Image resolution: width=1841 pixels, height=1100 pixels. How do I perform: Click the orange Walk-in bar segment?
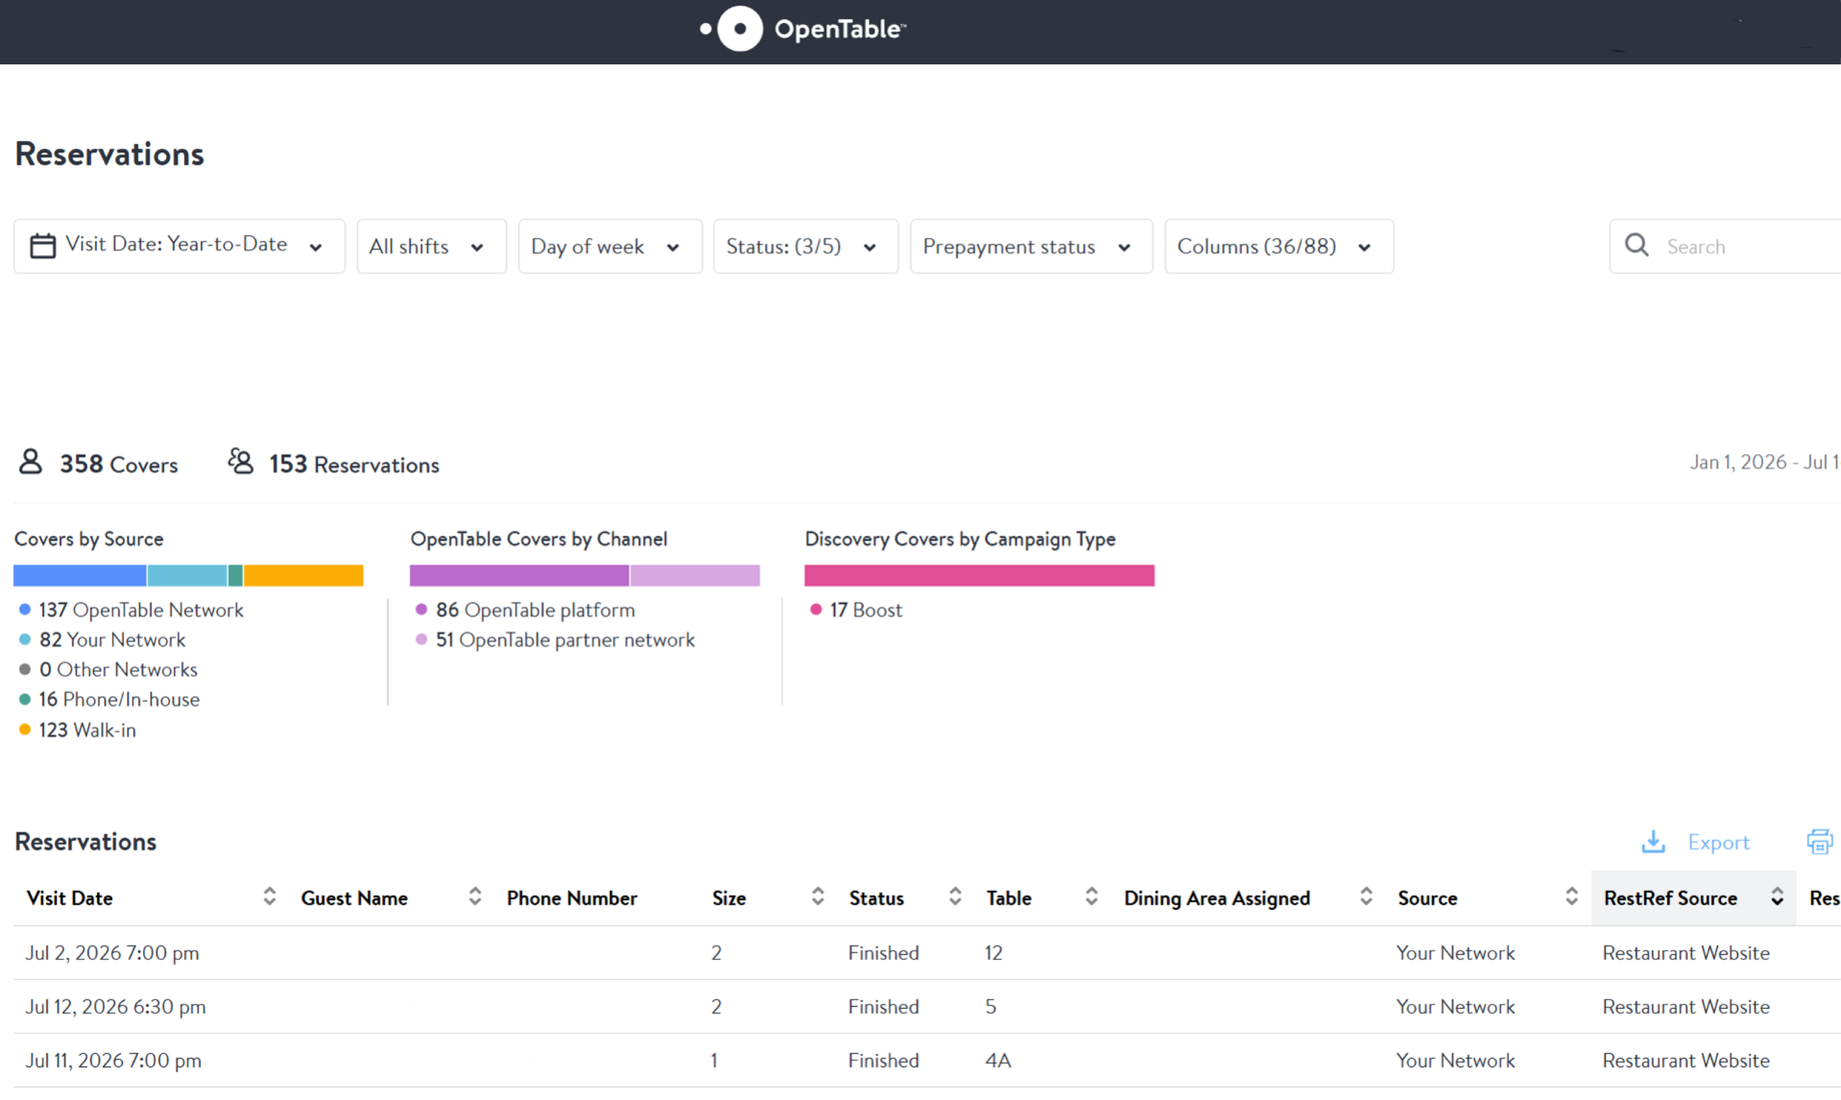303,575
